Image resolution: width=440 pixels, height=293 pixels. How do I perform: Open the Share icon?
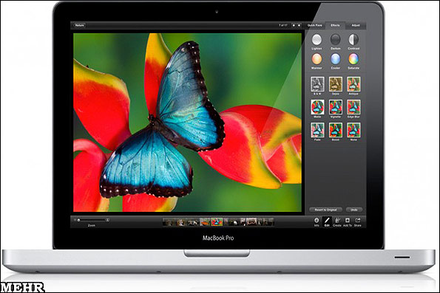click(358, 221)
